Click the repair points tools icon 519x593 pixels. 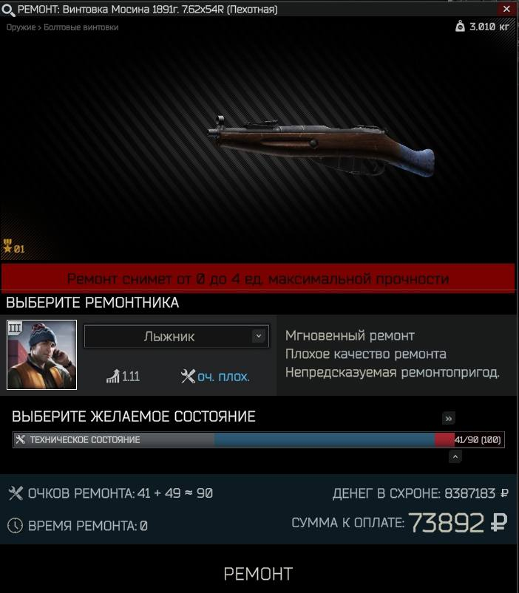[x=16, y=493]
